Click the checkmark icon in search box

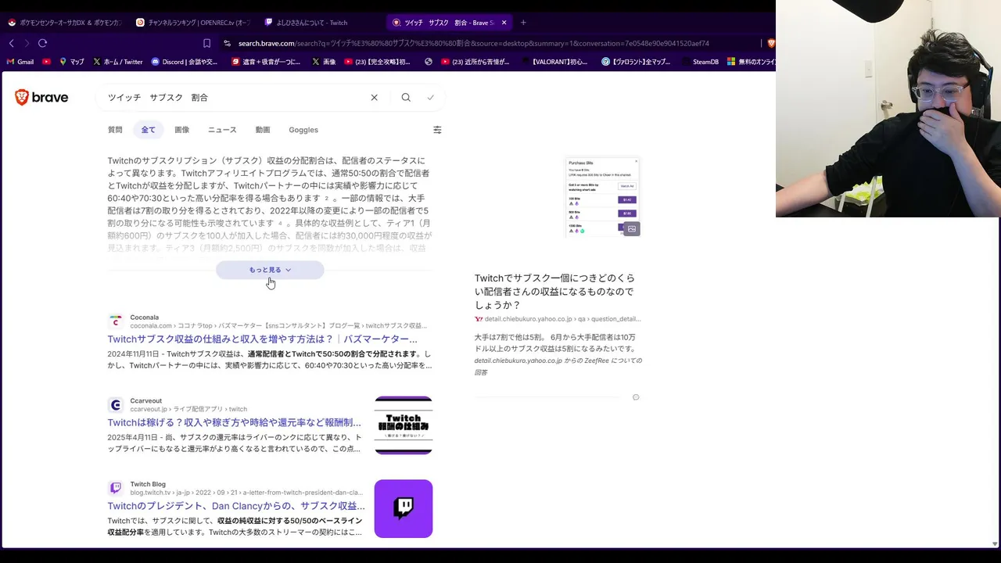pyautogui.click(x=430, y=98)
